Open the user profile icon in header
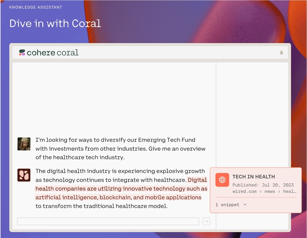Viewport: 307px width, 238px height. 281,52
